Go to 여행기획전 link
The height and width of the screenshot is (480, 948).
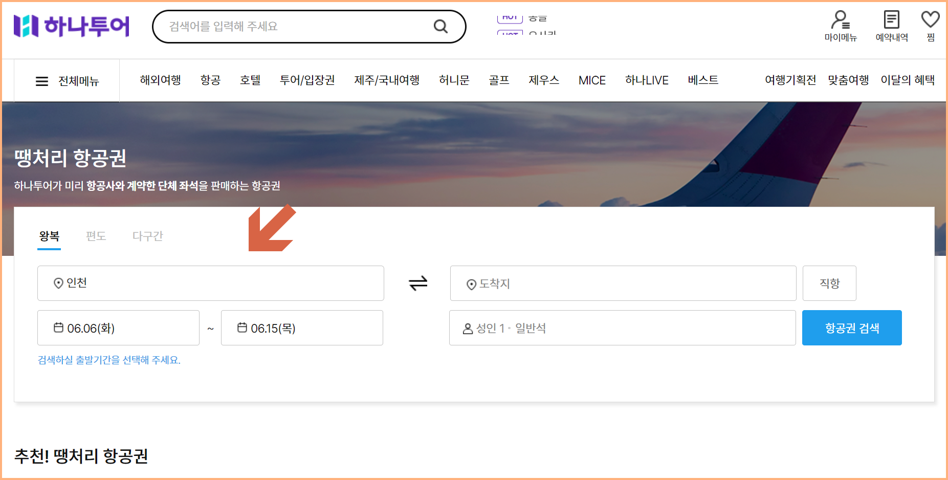tap(790, 80)
